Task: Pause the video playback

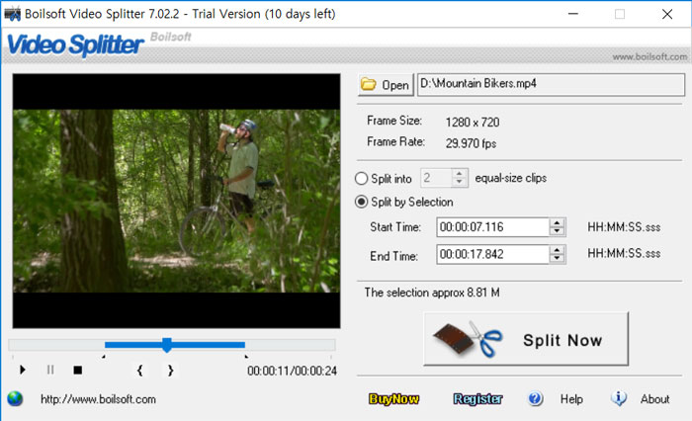Action: [50, 370]
